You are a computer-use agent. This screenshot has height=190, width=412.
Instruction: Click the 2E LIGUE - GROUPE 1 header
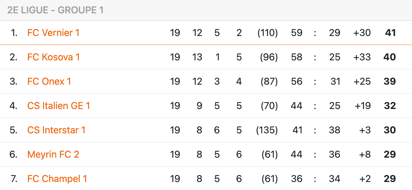coord(55,10)
